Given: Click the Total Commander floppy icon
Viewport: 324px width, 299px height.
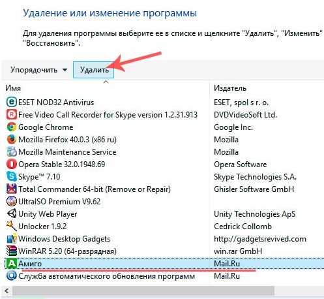Looking at the screenshot, I should [x=11, y=189].
